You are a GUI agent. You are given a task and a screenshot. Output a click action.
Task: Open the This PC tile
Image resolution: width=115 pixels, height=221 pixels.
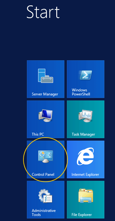click(46, 119)
